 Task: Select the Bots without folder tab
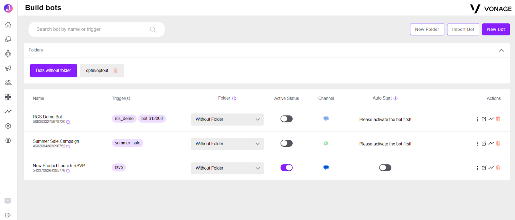[53, 71]
